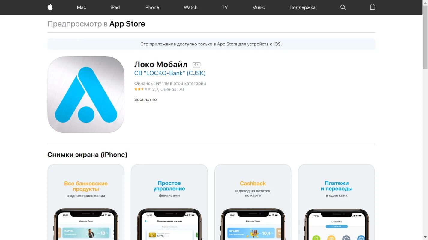
Task: Open CB "LOCKO-Bank" (CJSK) developer link
Action: [x=170, y=73]
